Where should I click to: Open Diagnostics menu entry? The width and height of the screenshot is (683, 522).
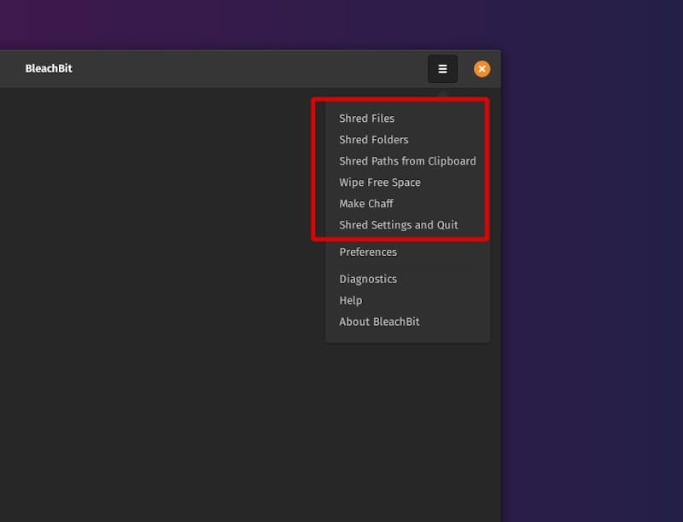point(407,279)
